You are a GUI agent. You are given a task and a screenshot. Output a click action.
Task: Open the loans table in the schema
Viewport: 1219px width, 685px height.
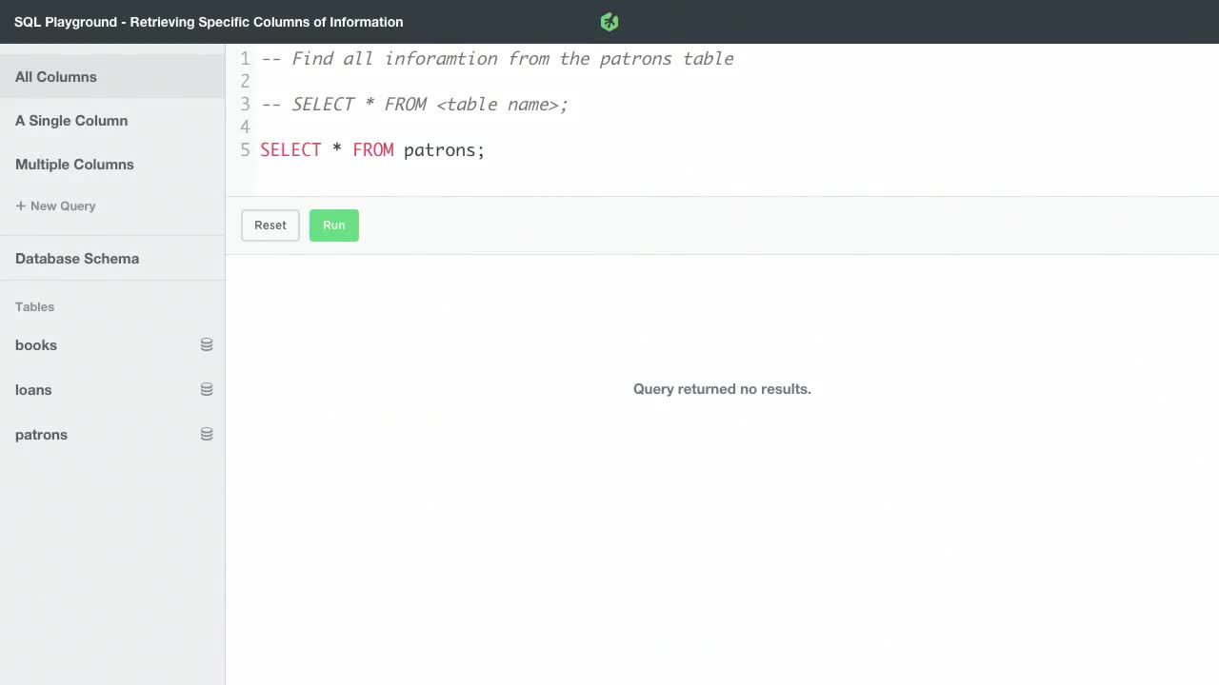pos(33,389)
